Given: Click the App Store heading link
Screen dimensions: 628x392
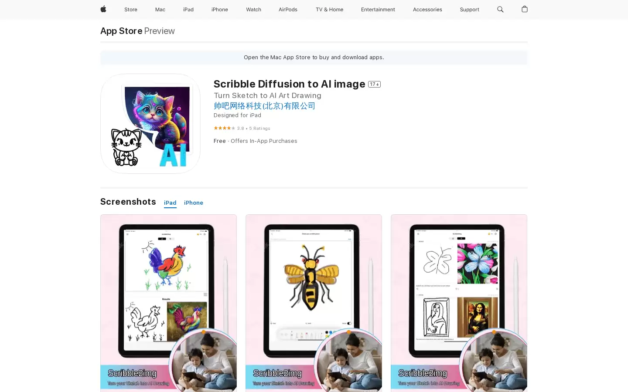Looking at the screenshot, I should 121,31.
